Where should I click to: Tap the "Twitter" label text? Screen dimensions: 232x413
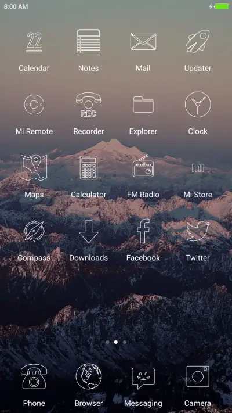pyautogui.click(x=198, y=258)
